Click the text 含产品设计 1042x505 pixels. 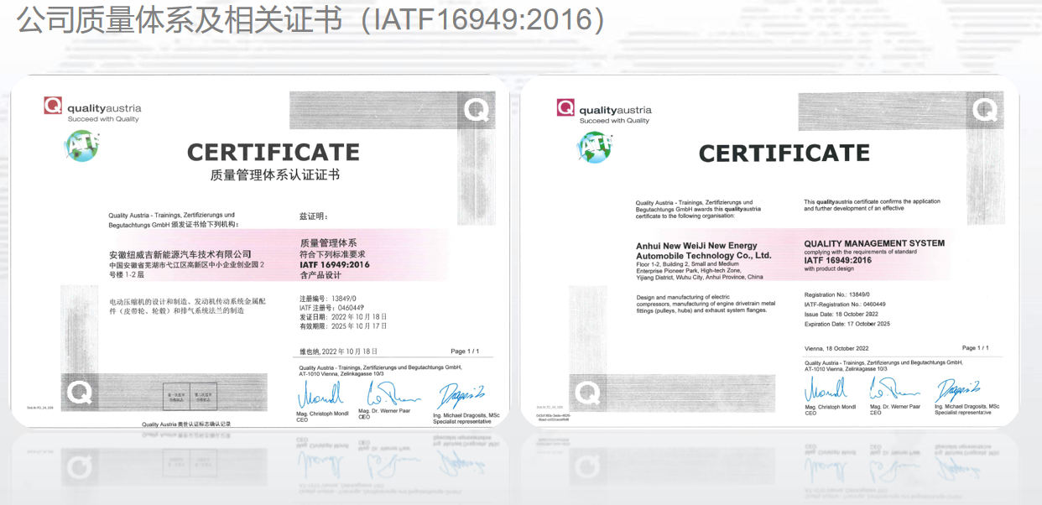[x=320, y=275]
